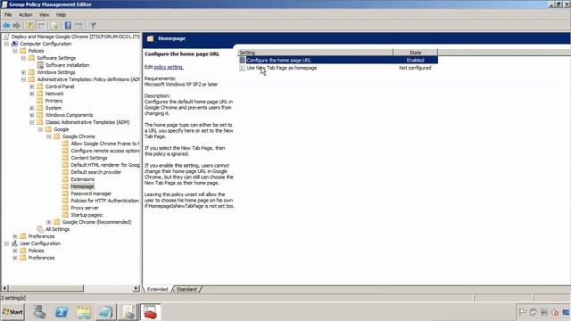
Task: Open the Action menu
Action: [26, 15]
